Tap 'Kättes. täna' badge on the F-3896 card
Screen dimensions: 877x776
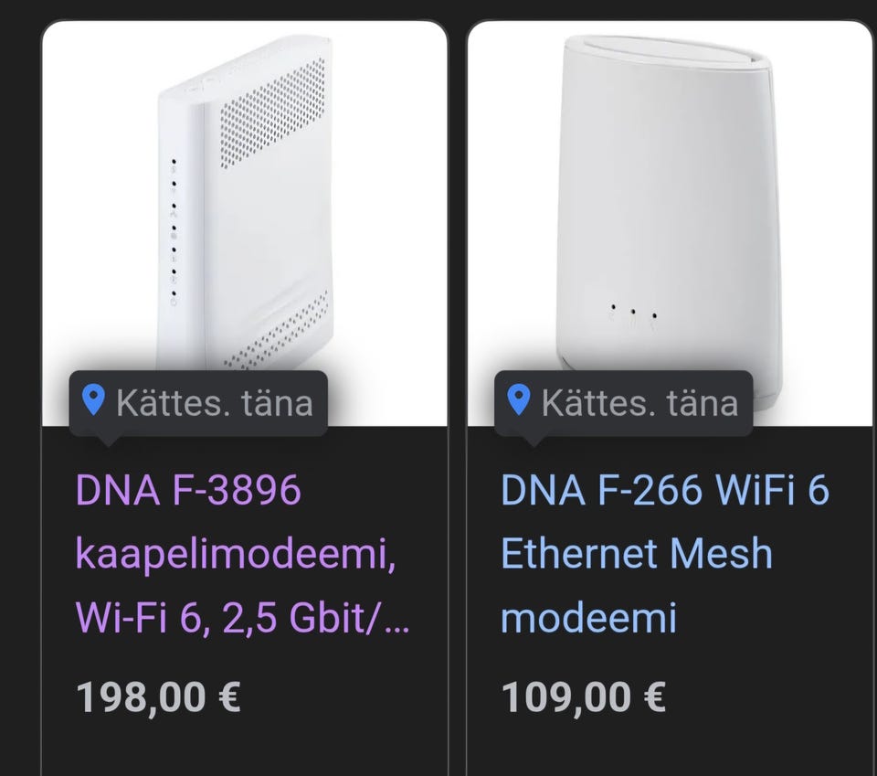(214, 402)
